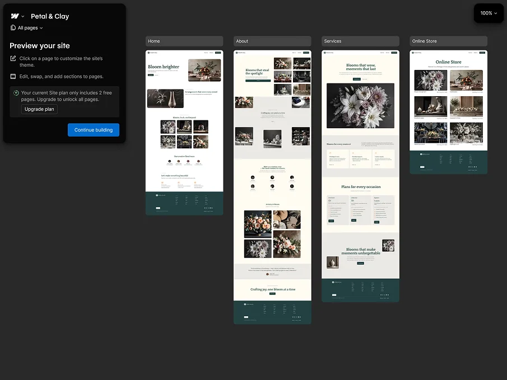Click the large lily bouquet image in Services
The width and height of the screenshot is (507, 380).
(x=361, y=106)
